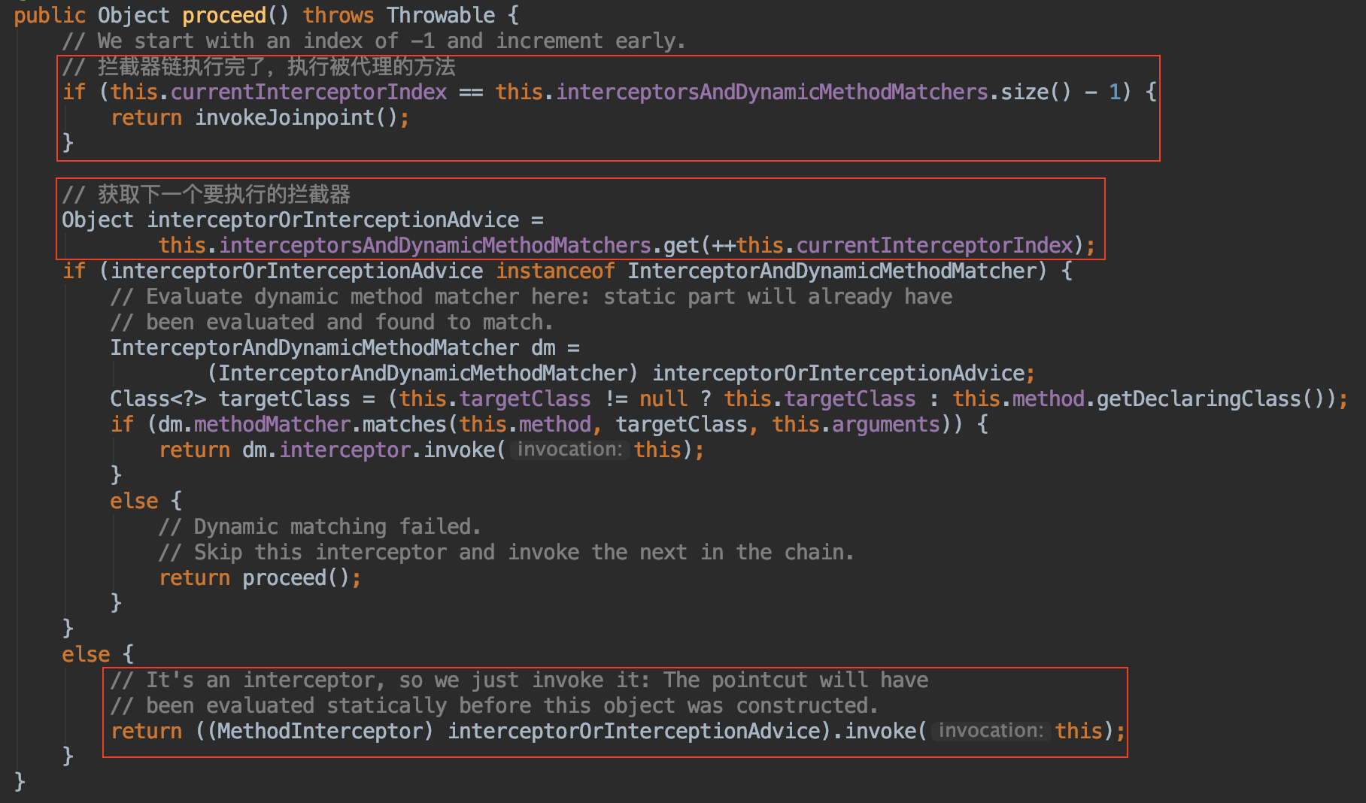Screen dimensions: 1366x803
Task: Click the instanceof keyword
Action: point(555,271)
